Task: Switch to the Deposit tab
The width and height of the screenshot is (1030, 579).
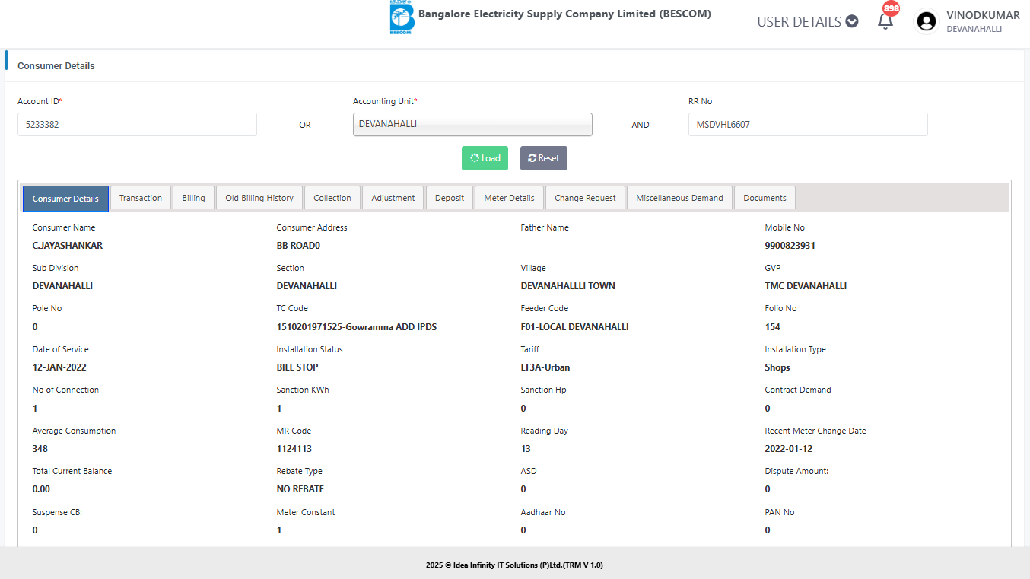Action: pyautogui.click(x=450, y=198)
